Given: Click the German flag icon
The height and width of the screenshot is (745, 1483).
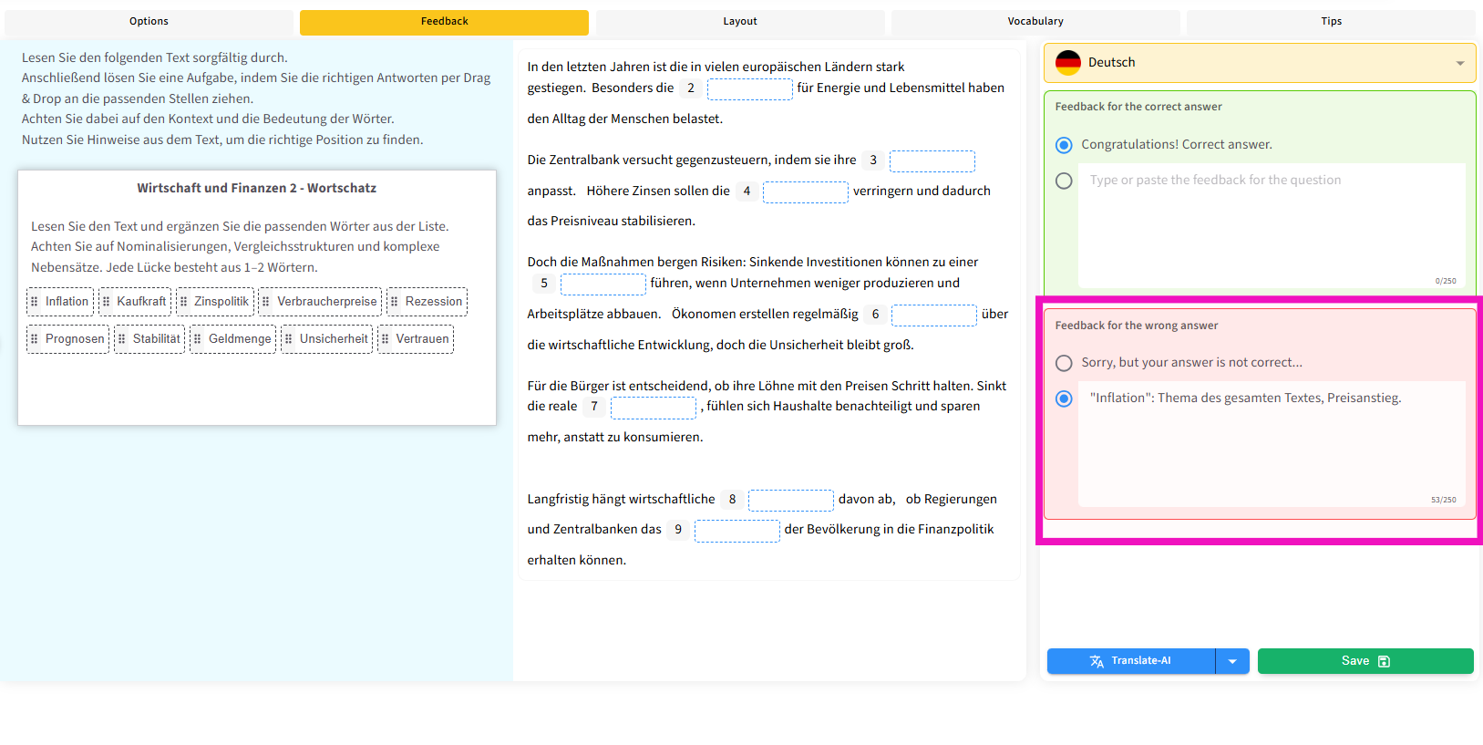Looking at the screenshot, I should pyautogui.click(x=1067, y=63).
